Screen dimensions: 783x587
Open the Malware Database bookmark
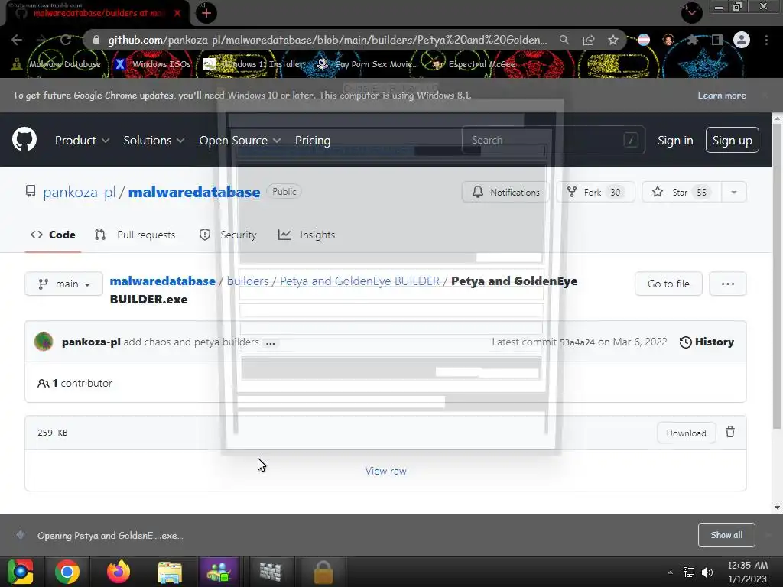57,64
